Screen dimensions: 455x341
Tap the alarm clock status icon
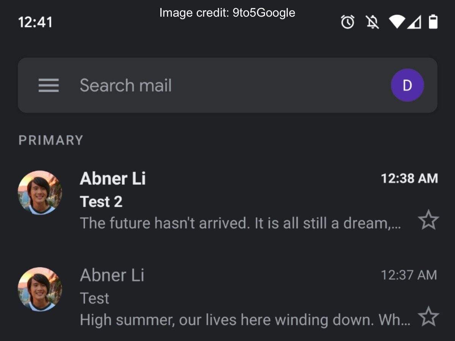(x=348, y=22)
